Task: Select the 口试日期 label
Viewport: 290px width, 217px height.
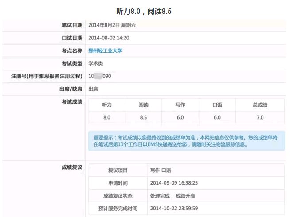Action: point(72,38)
